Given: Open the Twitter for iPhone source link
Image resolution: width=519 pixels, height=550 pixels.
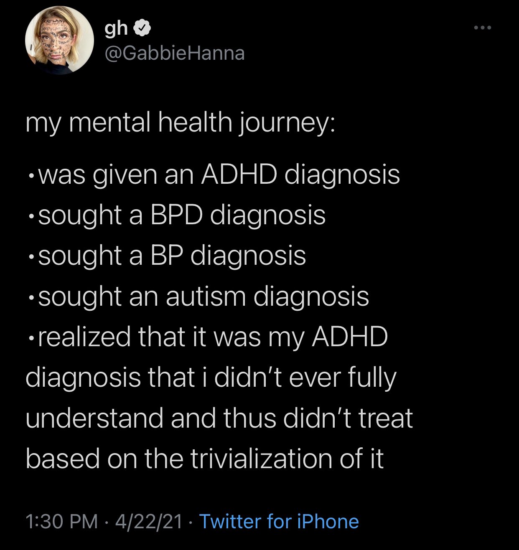Looking at the screenshot, I should (279, 522).
